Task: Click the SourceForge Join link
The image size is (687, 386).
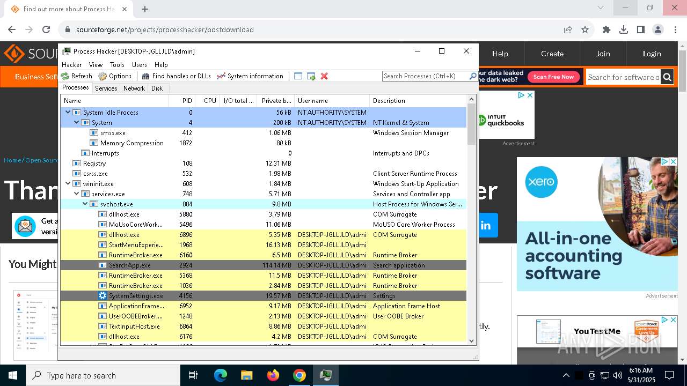Action: click(x=603, y=54)
